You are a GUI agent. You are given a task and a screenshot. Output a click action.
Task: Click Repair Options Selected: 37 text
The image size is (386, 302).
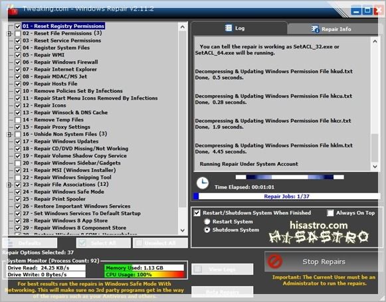tap(38, 253)
